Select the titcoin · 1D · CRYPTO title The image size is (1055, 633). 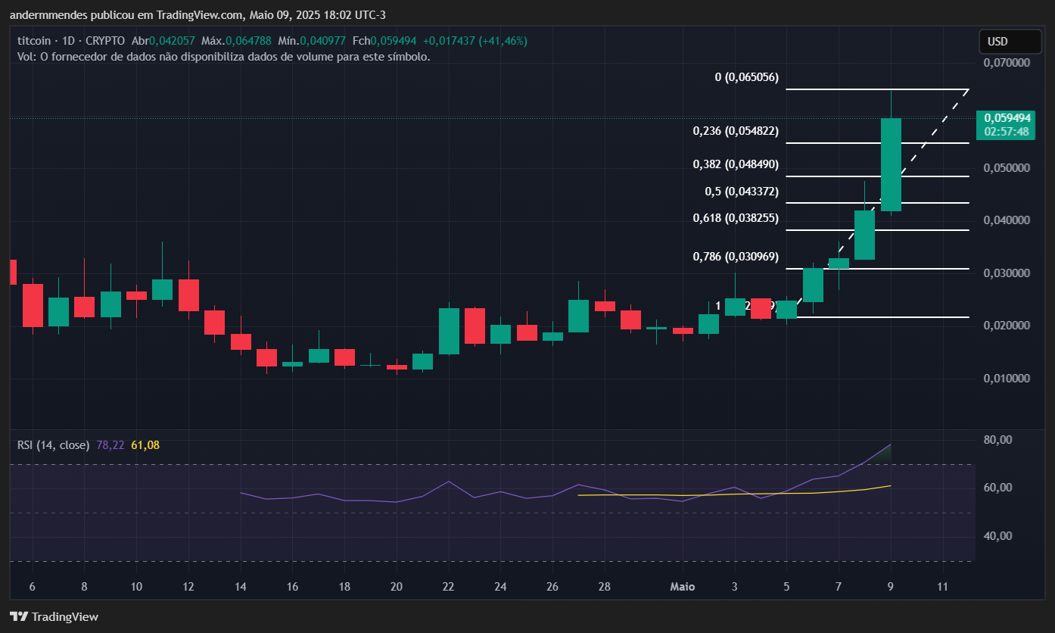pyautogui.click(x=72, y=41)
